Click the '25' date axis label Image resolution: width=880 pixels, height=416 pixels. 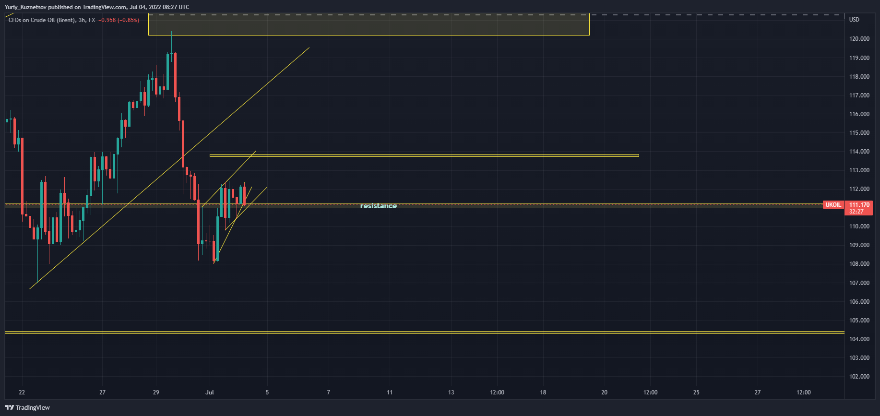(x=696, y=392)
